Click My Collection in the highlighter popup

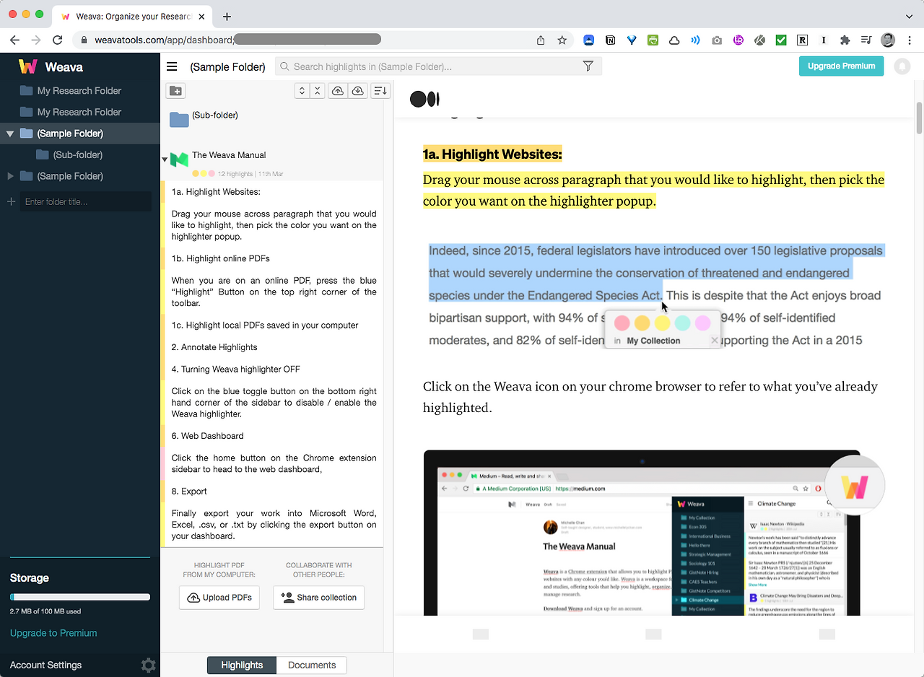click(653, 341)
